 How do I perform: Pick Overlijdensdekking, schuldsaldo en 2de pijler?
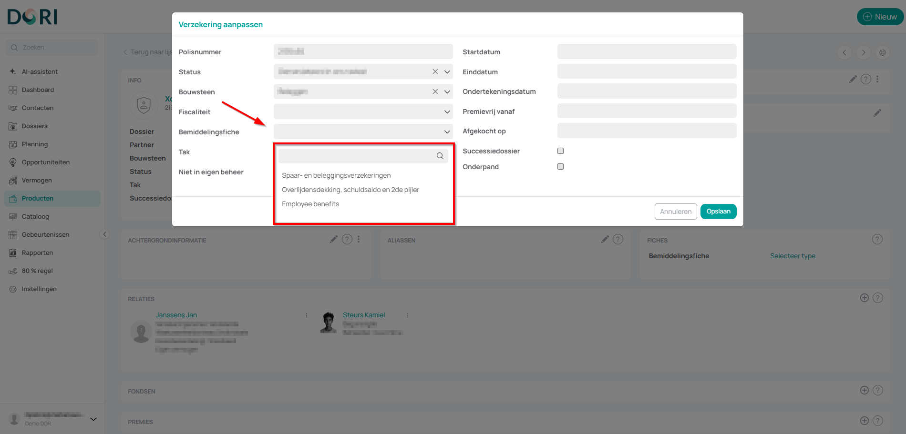point(350,190)
